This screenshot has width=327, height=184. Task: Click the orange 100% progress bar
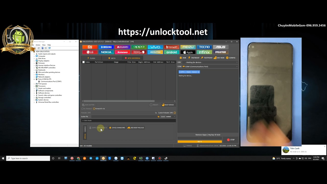point(200,142)
